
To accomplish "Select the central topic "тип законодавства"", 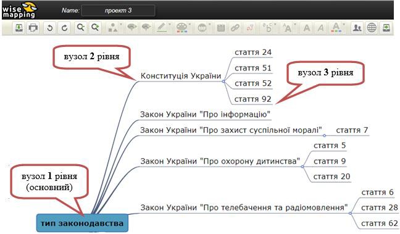I will pyautogui.click(x=82, y=223).
